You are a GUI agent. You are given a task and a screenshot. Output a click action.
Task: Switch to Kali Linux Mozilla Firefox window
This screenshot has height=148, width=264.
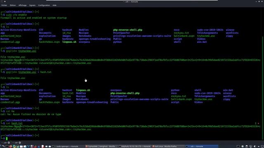tap(168, 146)
